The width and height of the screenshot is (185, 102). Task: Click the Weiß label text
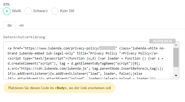click(x=16, y=11)
